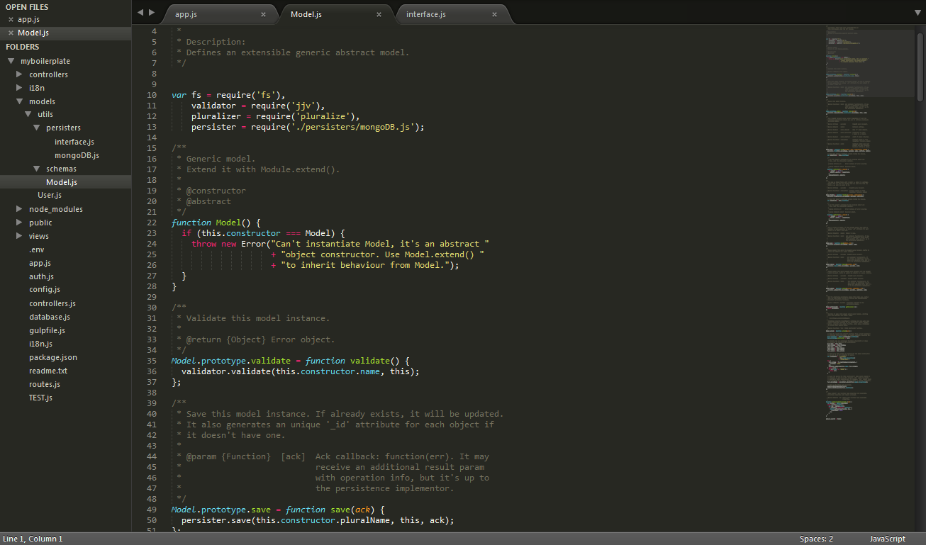Click the 'throw new Error' statement
Viewport: 926px width, 545px height.
[x=228, y=244]
